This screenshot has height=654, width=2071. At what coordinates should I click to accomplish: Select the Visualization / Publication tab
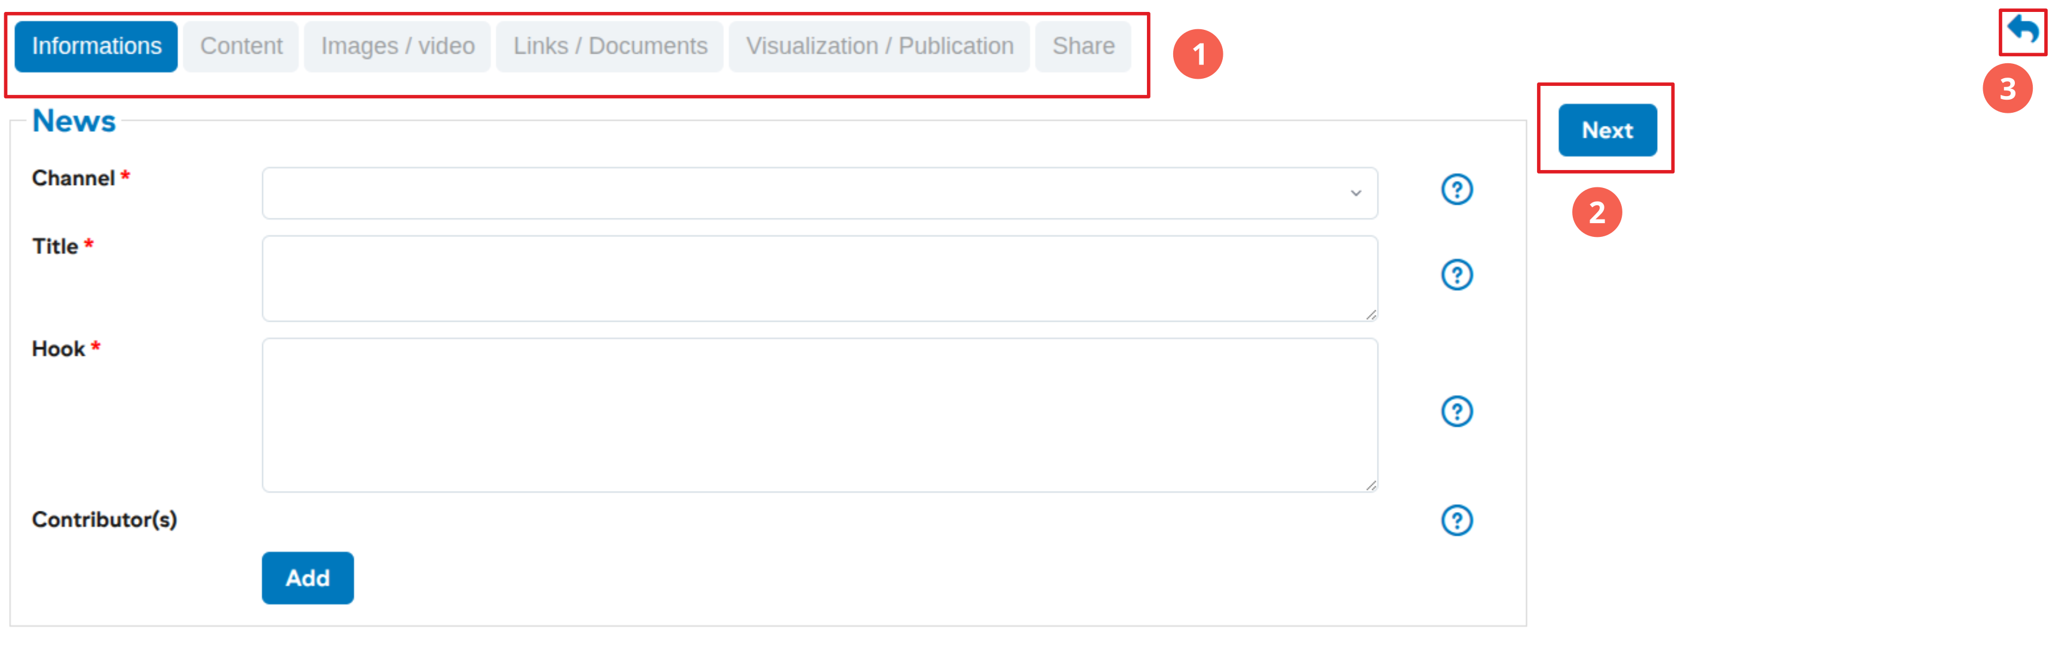coord(879,47)
